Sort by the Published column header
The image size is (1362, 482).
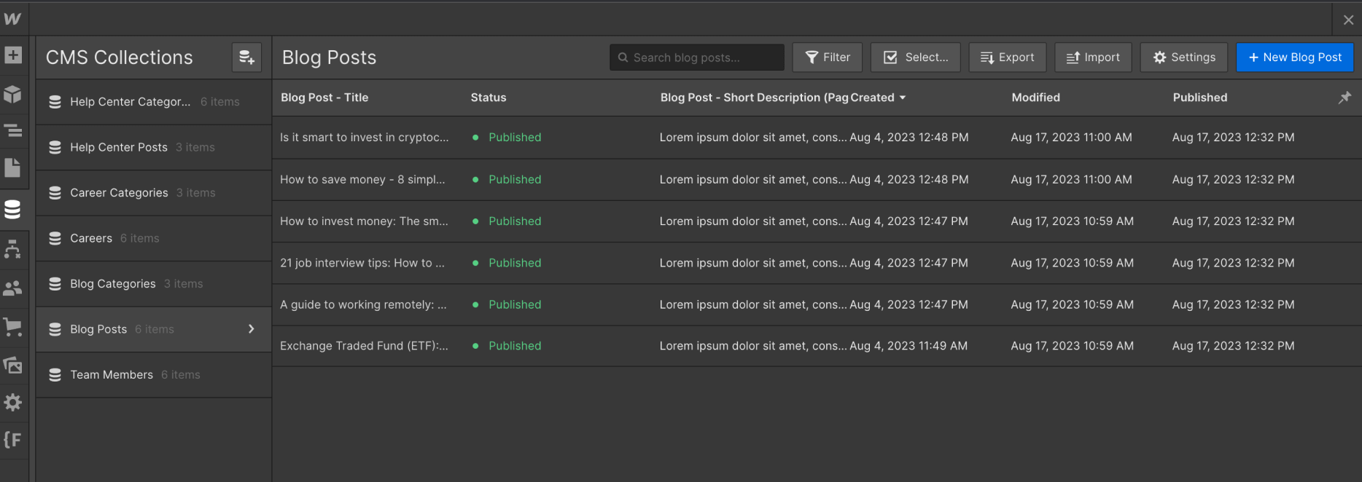(x=1200, y=98)
